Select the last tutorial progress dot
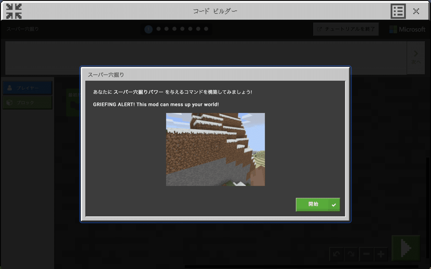The height and width of the screenshot is (269, 431). pyautogui.click(x=206, y=29)
